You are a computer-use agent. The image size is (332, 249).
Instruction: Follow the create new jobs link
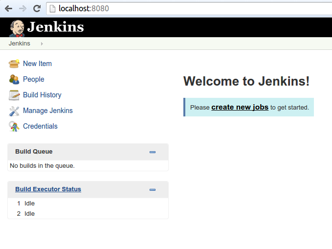tap(240, 107)
